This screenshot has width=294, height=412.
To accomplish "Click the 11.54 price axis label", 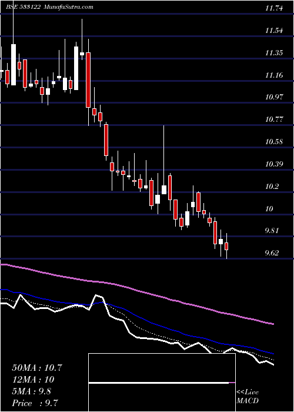I will [274, 31].
